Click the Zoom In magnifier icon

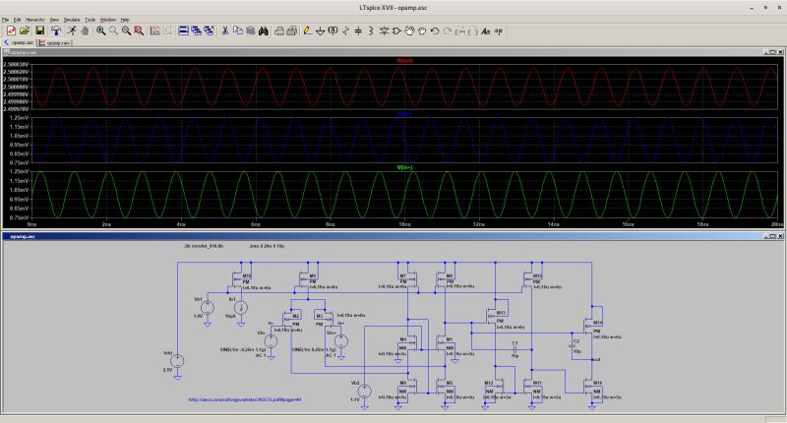101,31
